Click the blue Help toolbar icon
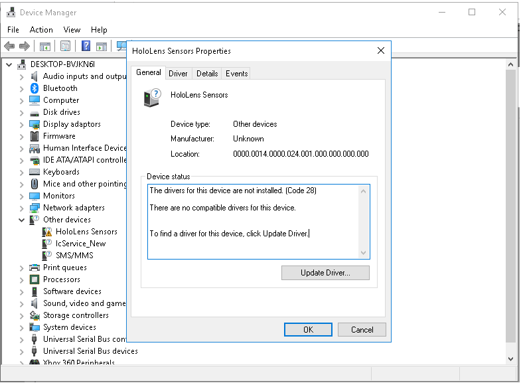521x383 pixels. pos(86,46)
